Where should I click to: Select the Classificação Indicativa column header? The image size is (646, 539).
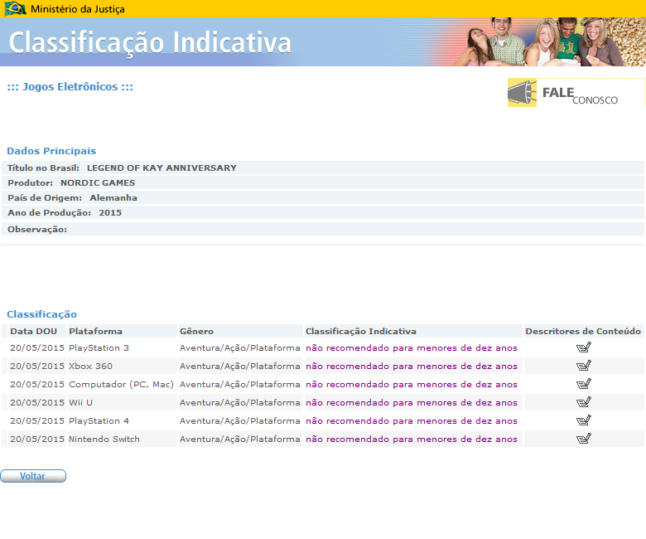point(360,331)
